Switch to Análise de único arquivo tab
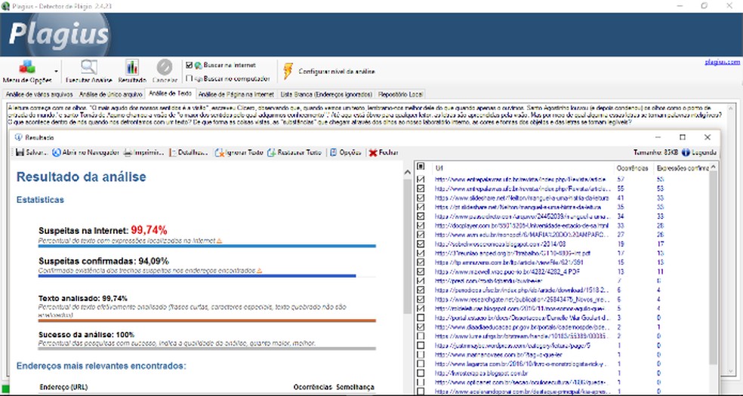Screen dimensions: 743x396 (110, 94)
